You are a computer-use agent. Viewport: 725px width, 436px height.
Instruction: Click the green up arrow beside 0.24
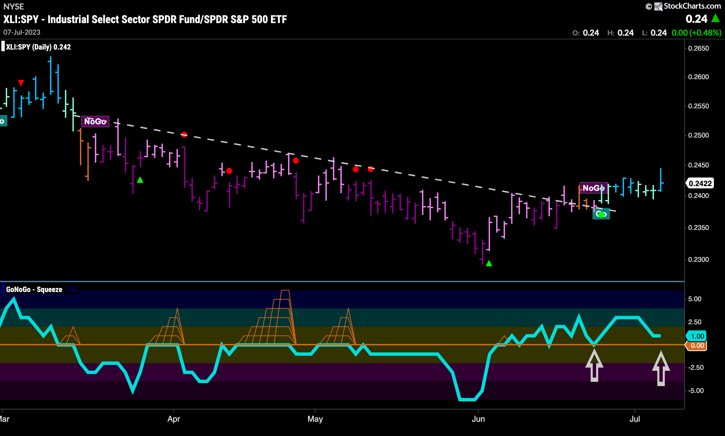point(715,18)
